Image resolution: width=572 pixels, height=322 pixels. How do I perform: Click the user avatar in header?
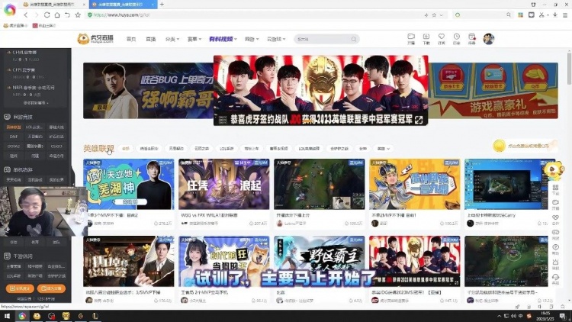(x=488, y=39)
